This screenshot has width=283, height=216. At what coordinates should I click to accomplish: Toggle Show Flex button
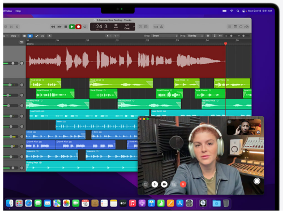[42, 36]
